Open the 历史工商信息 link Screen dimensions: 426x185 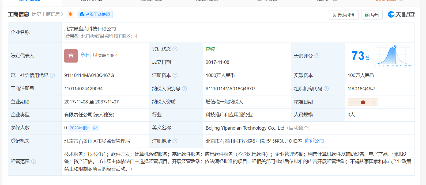click(x=47, y=14)
